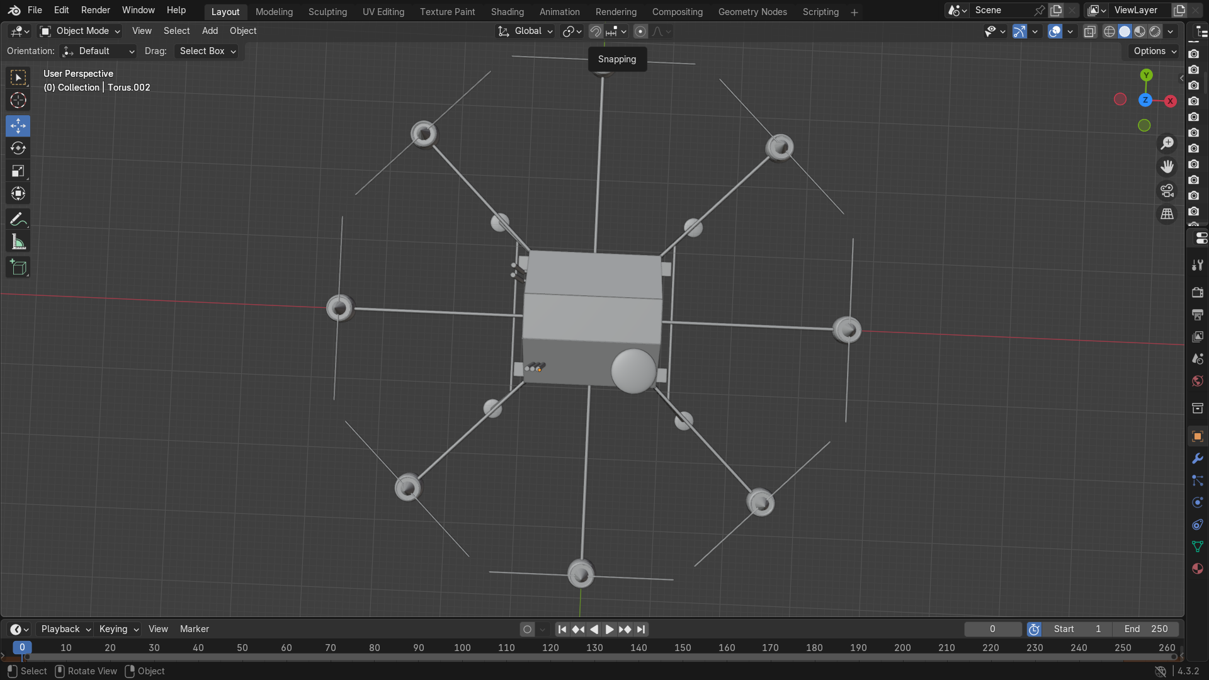Open the viewport Options dropdown

click(1153, 51)
